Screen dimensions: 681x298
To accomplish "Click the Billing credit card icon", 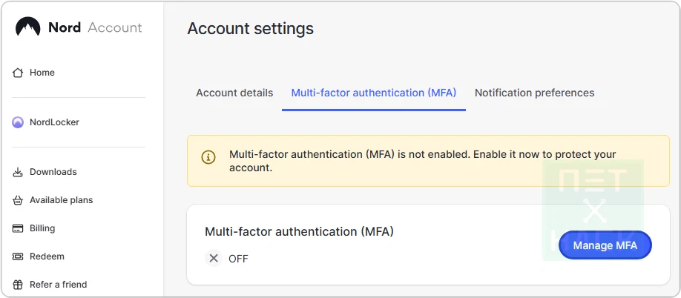I will (x=18, y=228).
